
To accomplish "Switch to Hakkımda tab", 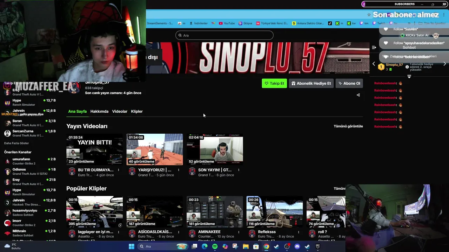I will (99, 111).
